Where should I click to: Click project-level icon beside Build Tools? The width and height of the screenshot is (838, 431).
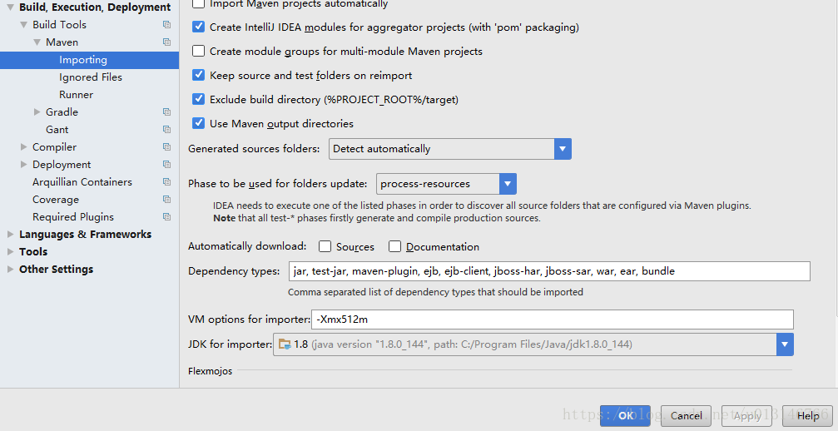click(166, 25)
